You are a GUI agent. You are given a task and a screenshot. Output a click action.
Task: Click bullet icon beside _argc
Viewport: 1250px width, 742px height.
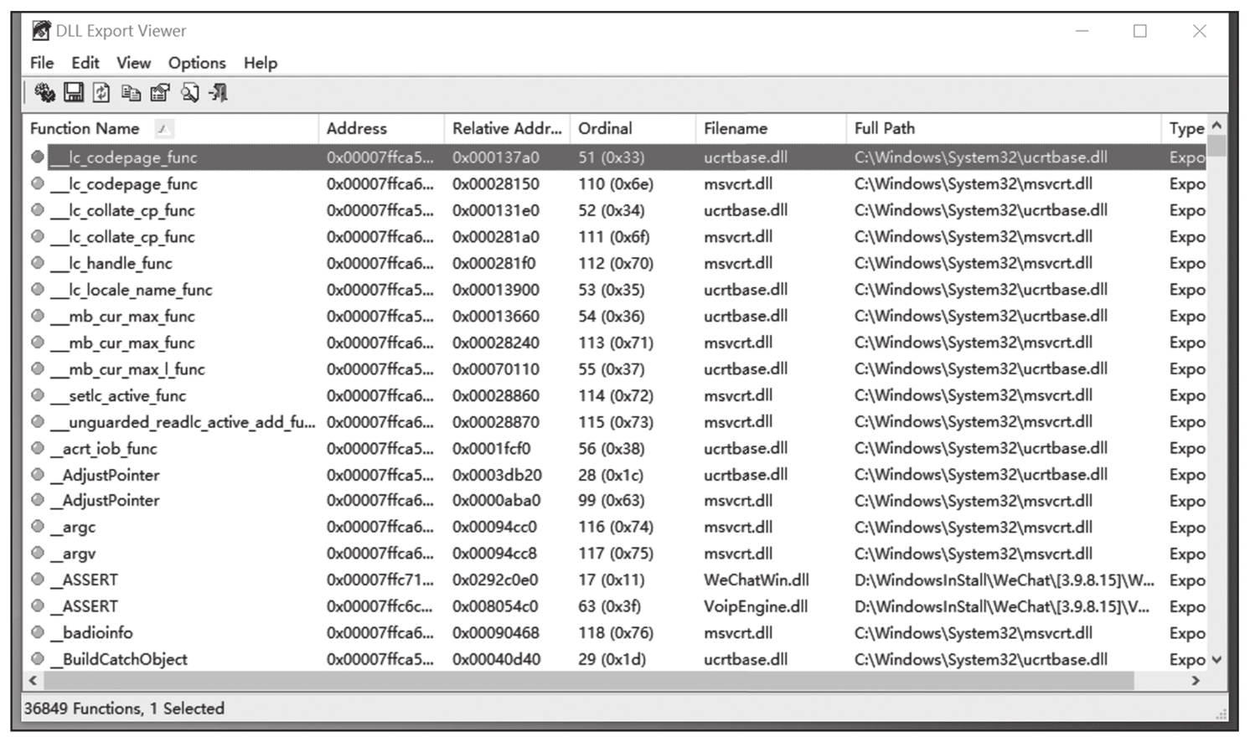38,527
